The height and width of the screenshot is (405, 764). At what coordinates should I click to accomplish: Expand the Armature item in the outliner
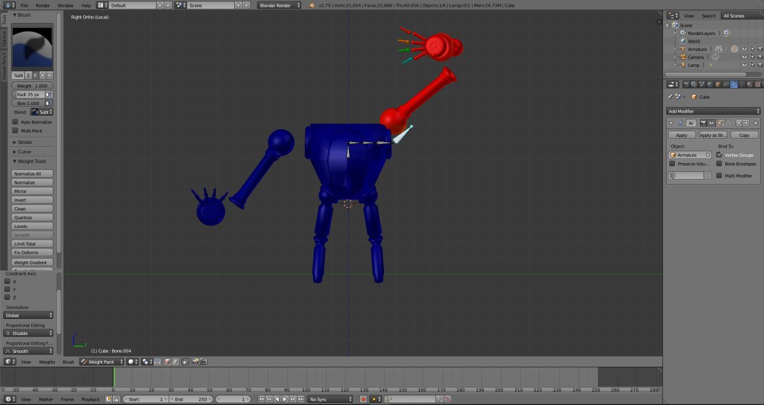675,49
